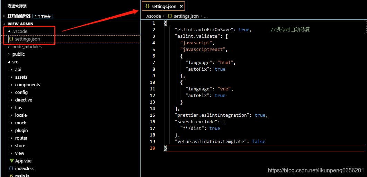Click the 资源管理器 explorer title

tap(17, 6)
